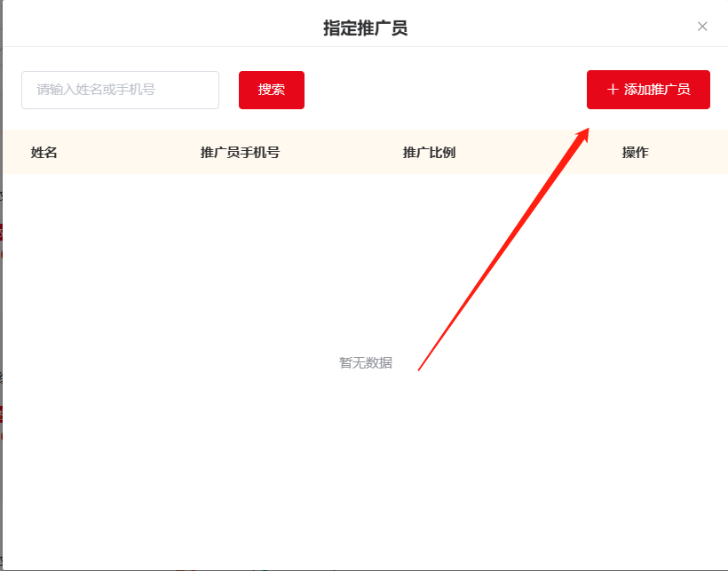Focus the 请输入姓名或手机号 search field
This screenshot has width=728, height=571.
pos(120,90)
